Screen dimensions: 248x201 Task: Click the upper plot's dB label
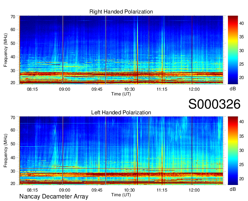(233, 89)
